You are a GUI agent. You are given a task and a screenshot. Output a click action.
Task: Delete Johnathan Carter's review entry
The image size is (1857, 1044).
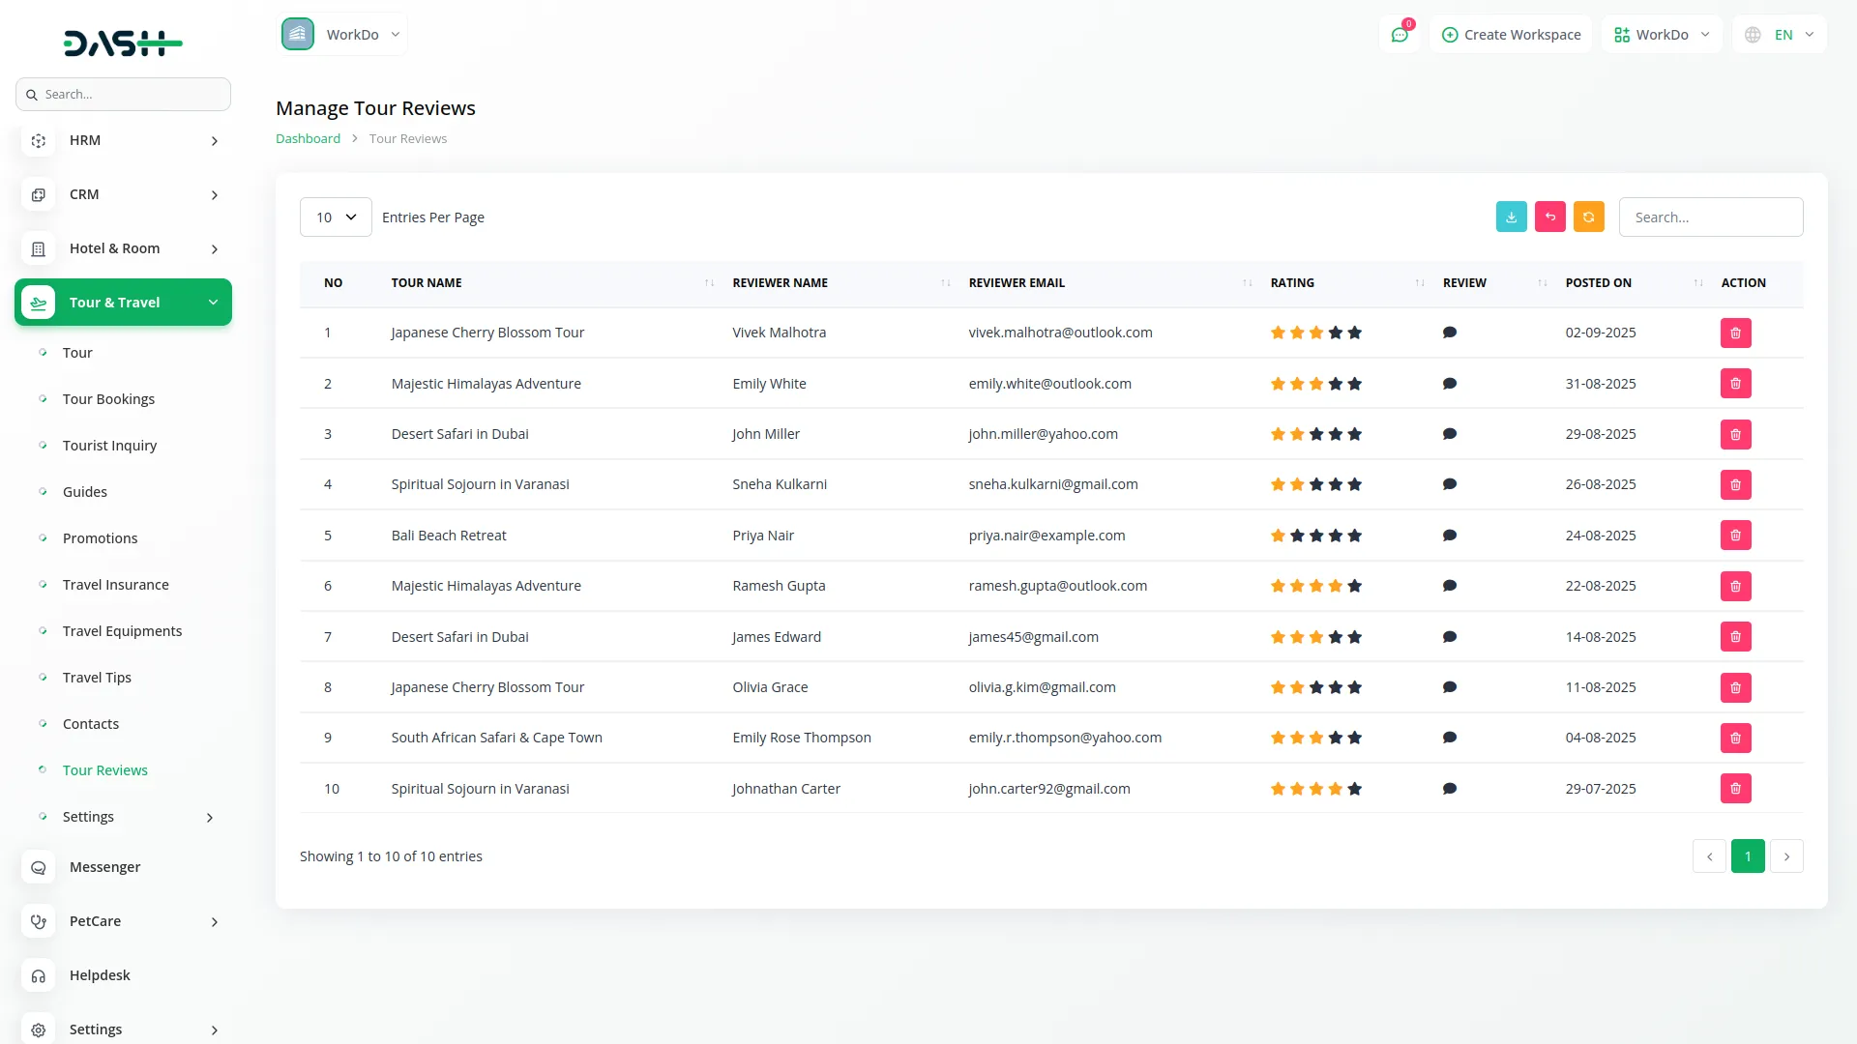click(1735, 789)
